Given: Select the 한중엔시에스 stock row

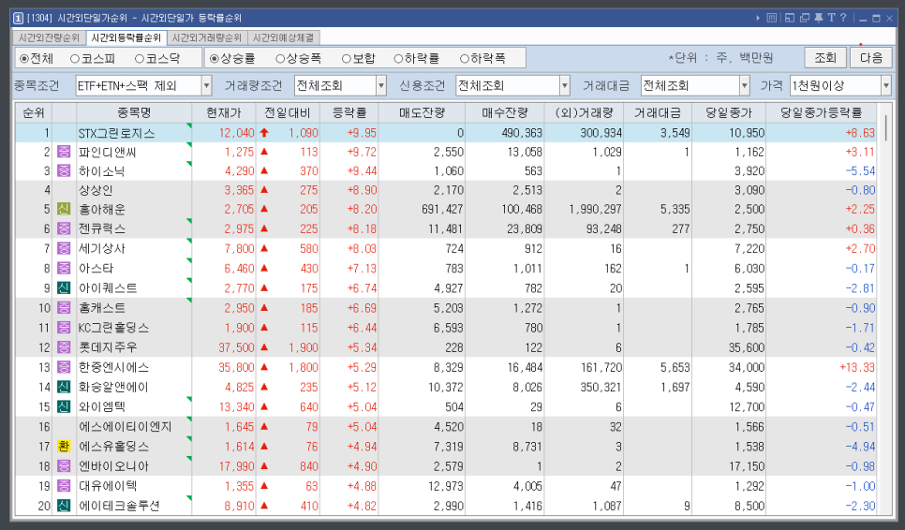Looking at the screenshot, I should pyautogui.click(x=114, y=367).
